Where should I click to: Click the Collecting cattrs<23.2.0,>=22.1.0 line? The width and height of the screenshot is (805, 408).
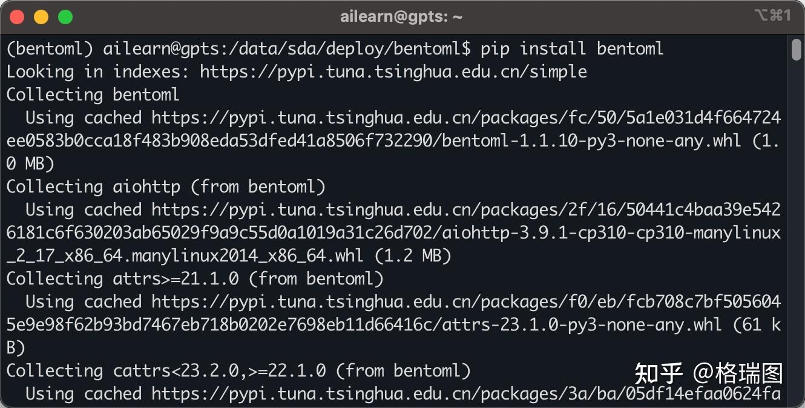click(x=238, y=370)
